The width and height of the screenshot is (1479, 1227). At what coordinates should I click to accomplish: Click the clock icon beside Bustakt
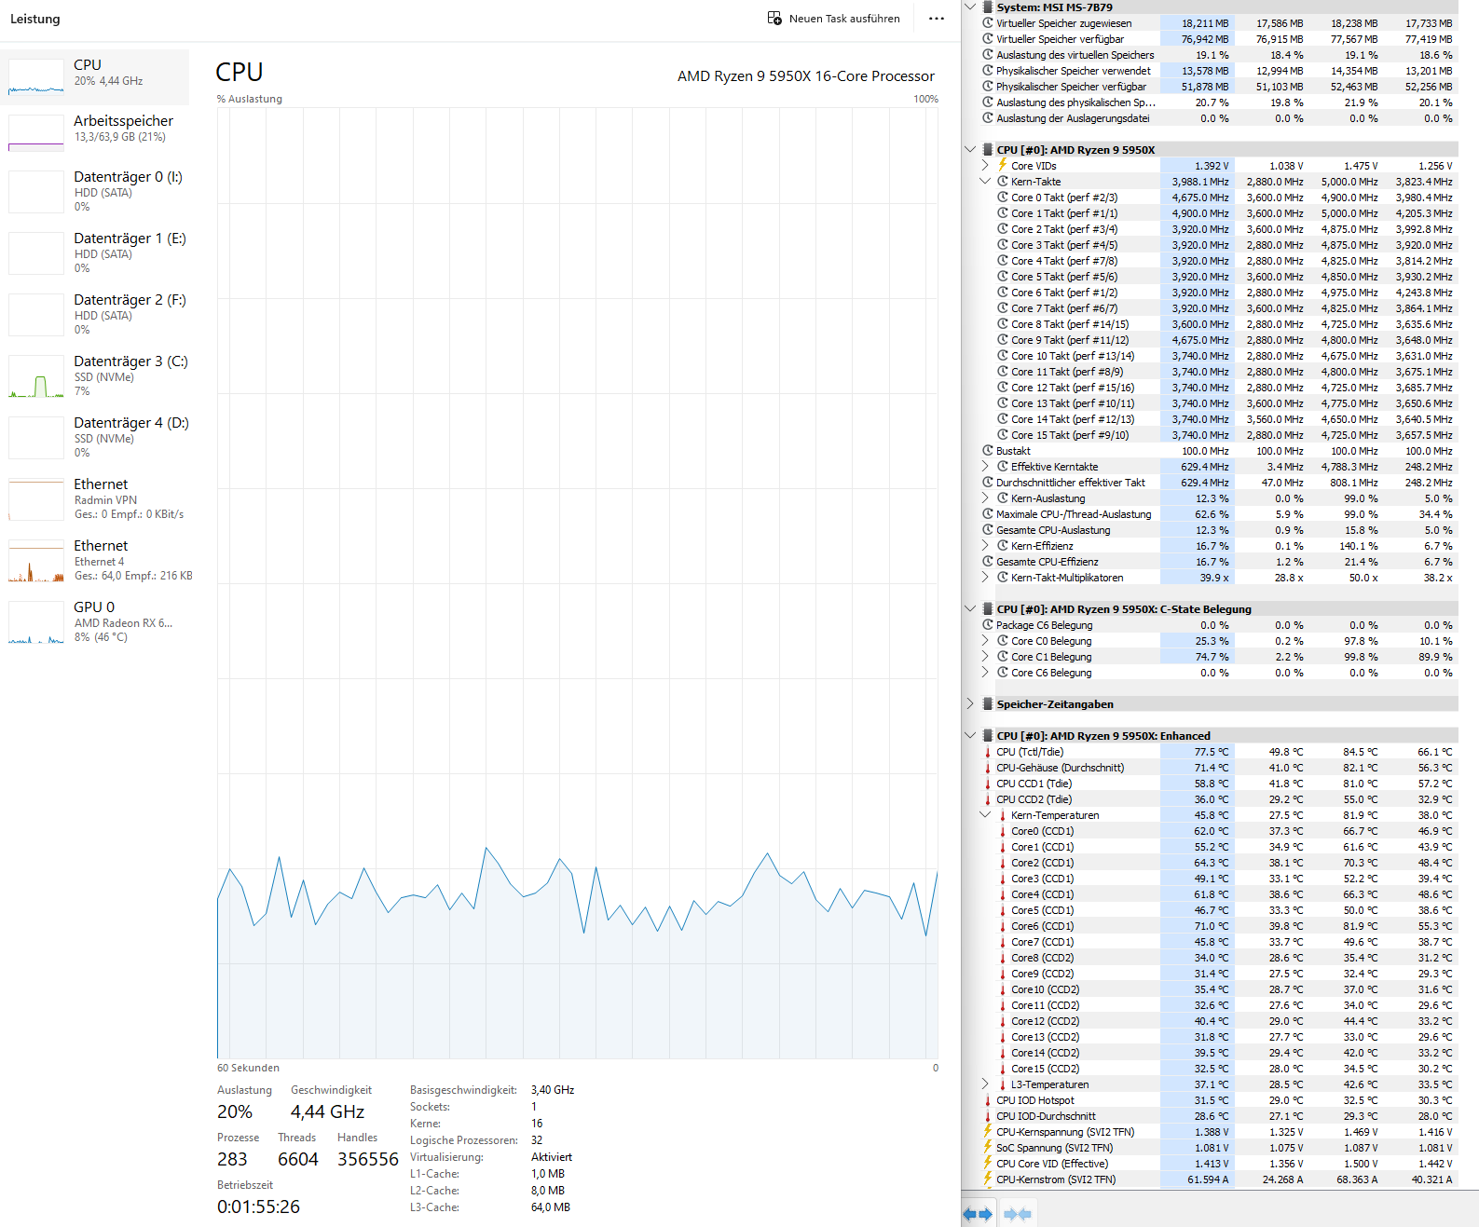click(988, 451)
